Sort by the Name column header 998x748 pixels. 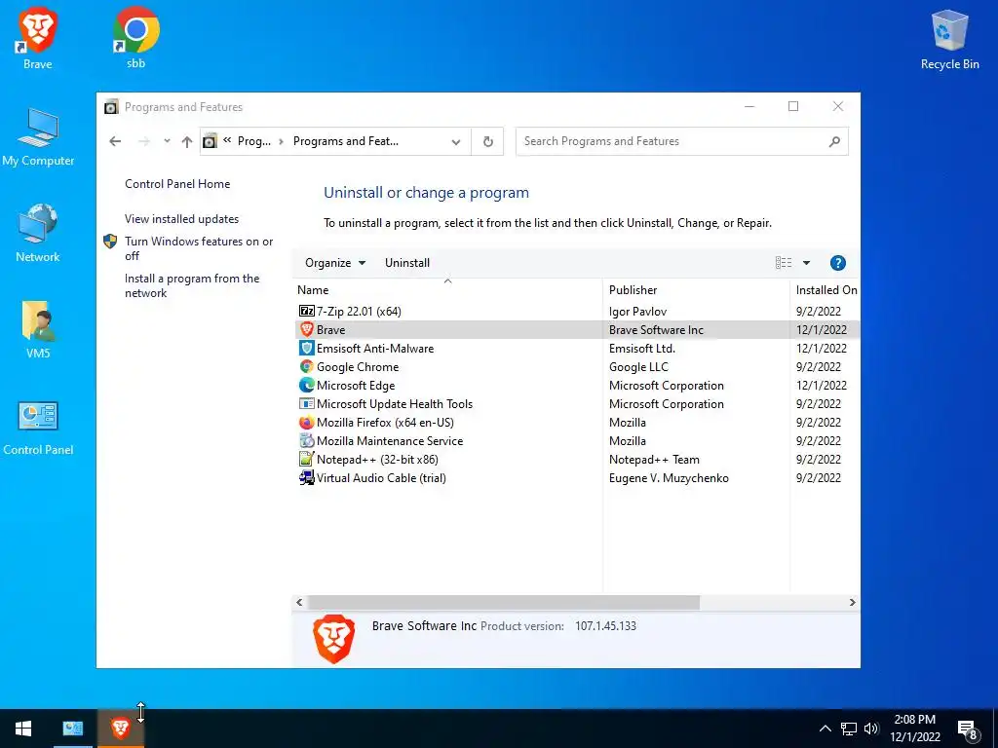click(x=446, y=290)
